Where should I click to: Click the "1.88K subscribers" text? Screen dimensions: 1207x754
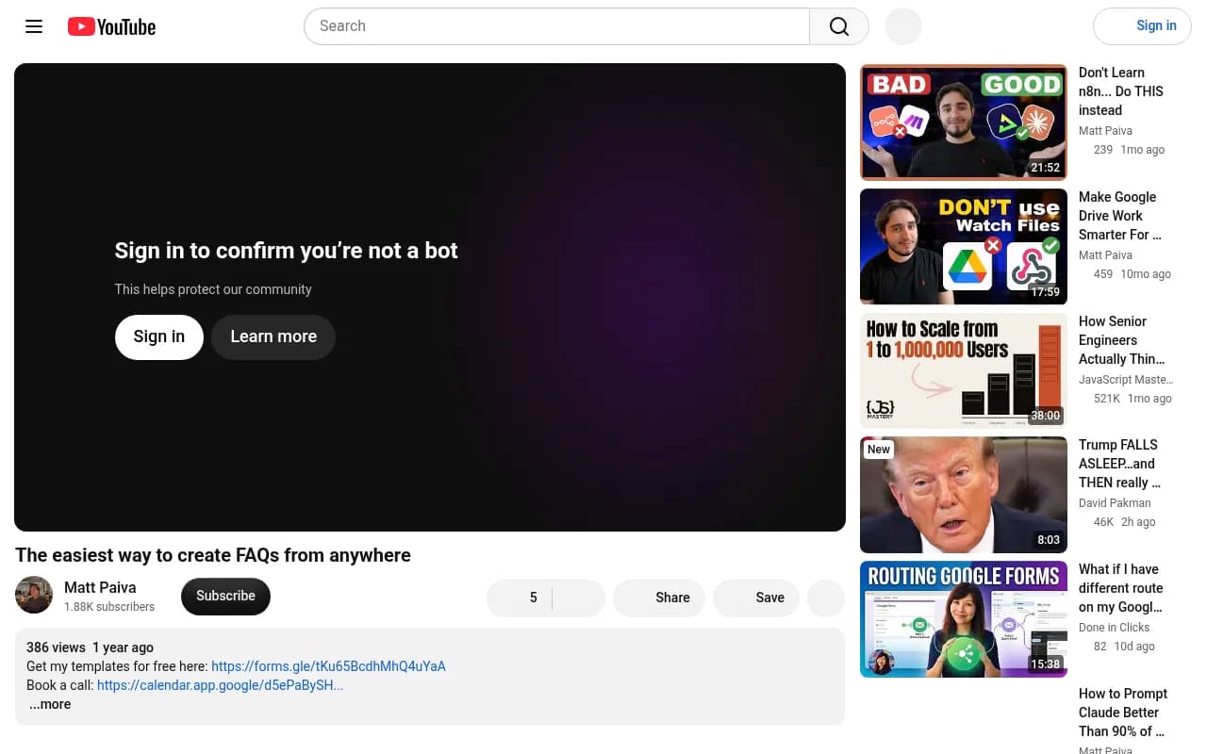tap(109, 607)
